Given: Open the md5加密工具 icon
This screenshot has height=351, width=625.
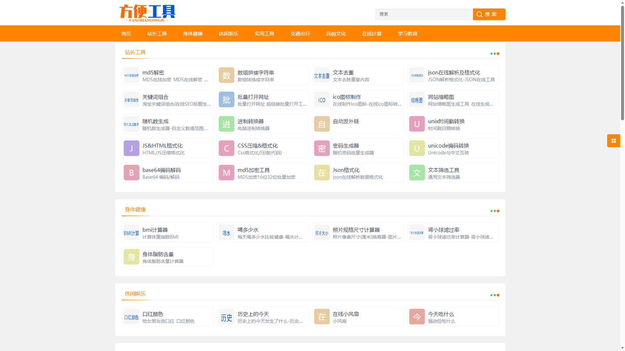Looking at the screenshot, I should (227, 172).
